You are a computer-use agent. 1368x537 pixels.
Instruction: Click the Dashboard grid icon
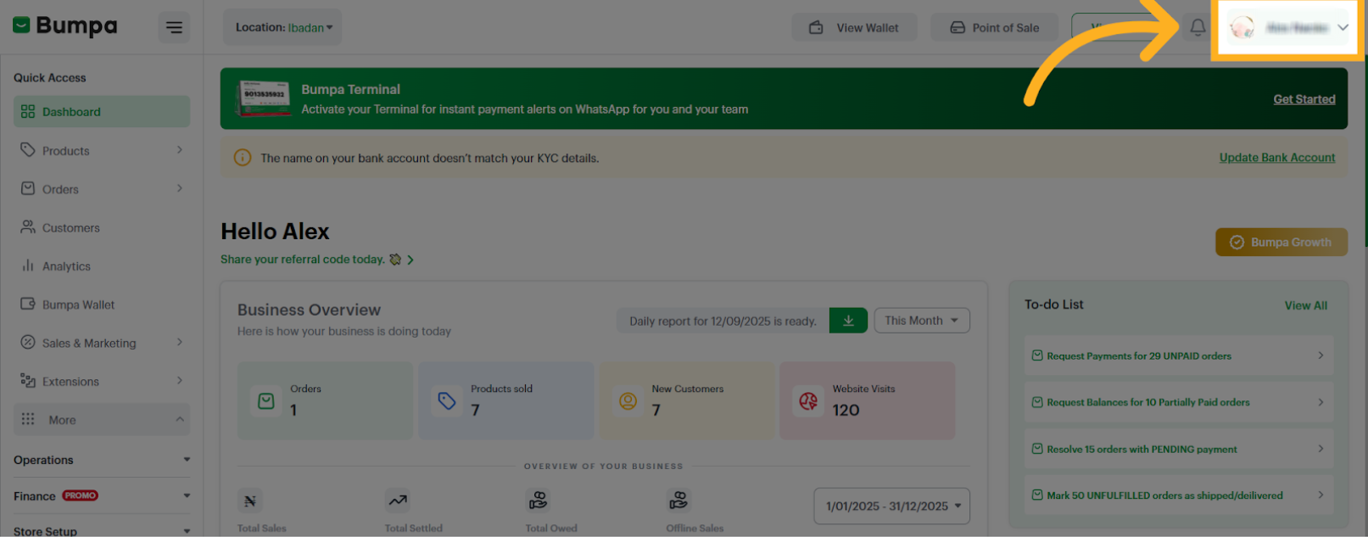tap(28, 111)
